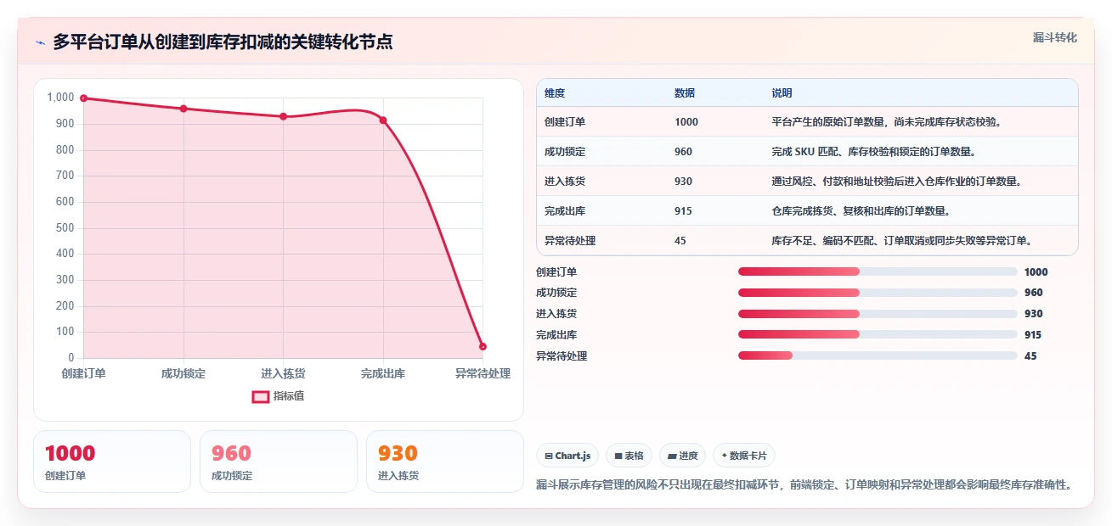Click description starting 平台产生的原始订单数量
The height and width of the screenshot is (526, 1112).
pyautogui.click(x=887, y=122)
